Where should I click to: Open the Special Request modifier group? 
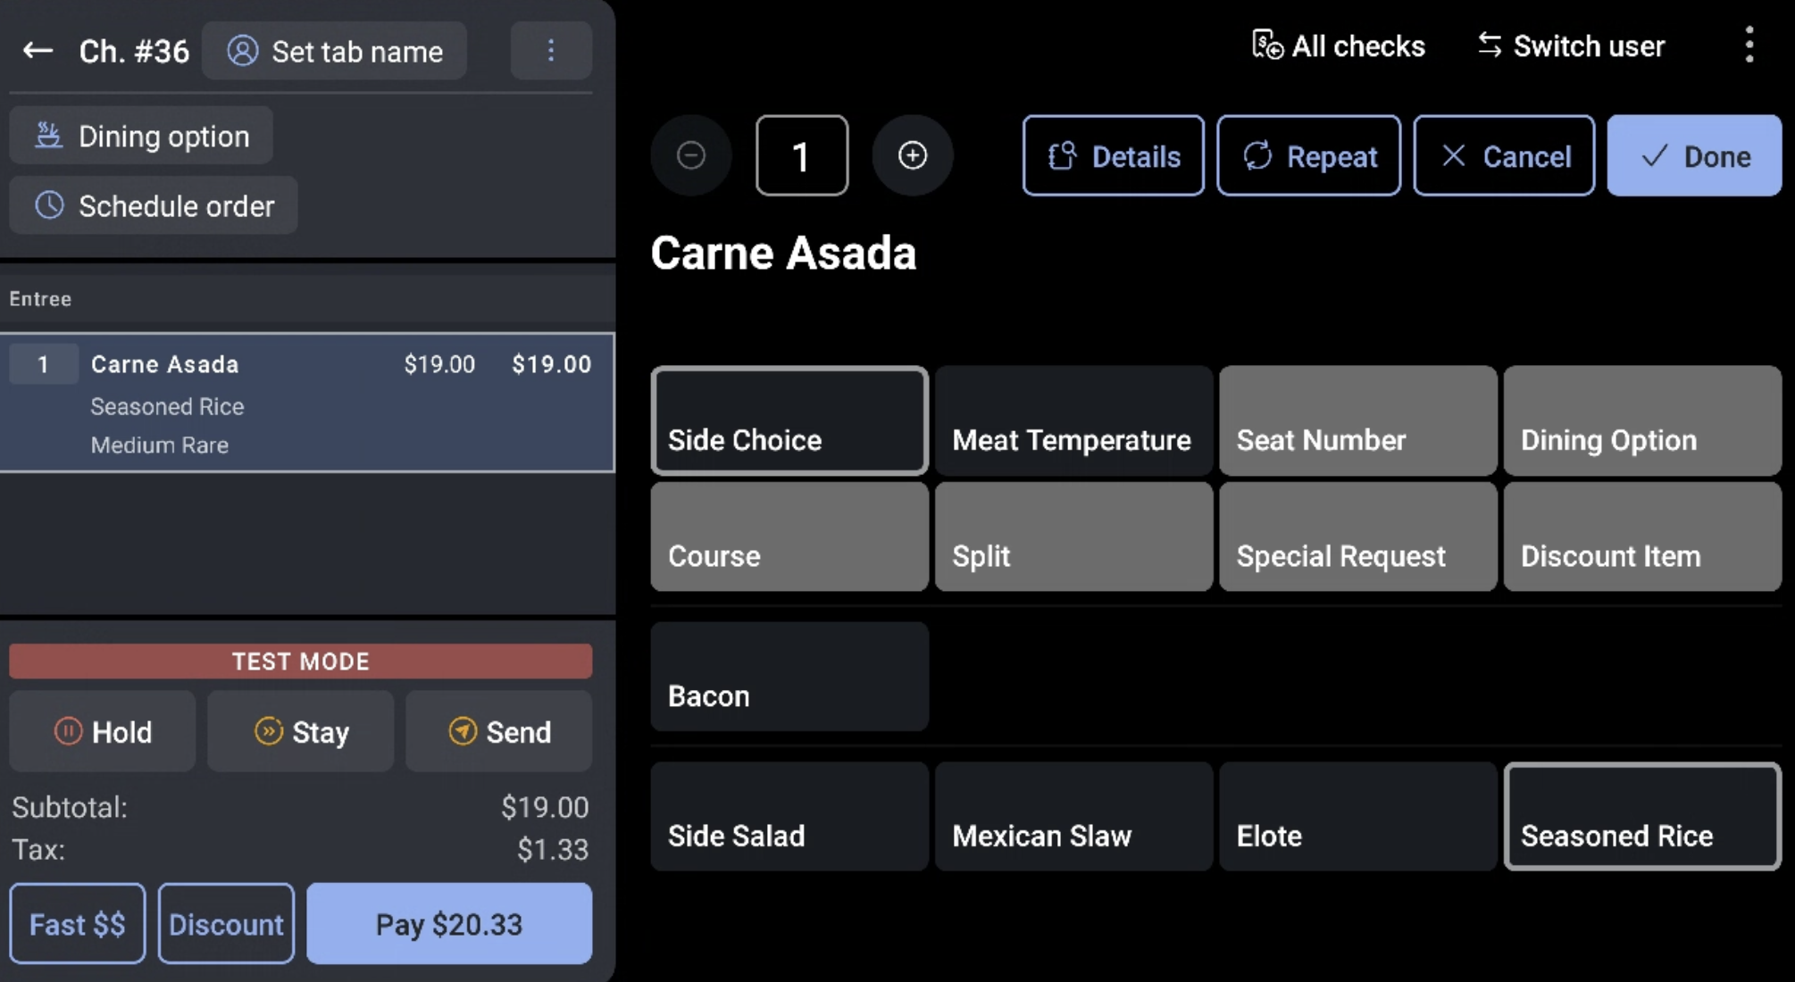1357,537
